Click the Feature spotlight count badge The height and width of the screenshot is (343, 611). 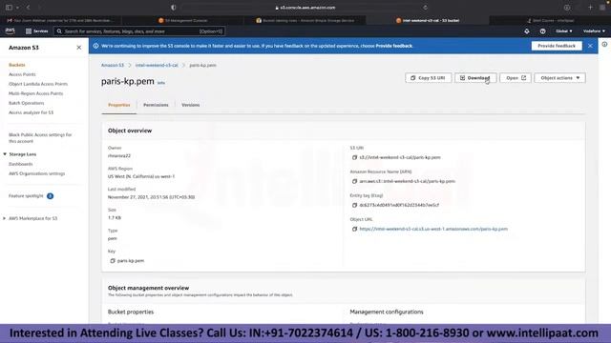click(x=50, y=196)
